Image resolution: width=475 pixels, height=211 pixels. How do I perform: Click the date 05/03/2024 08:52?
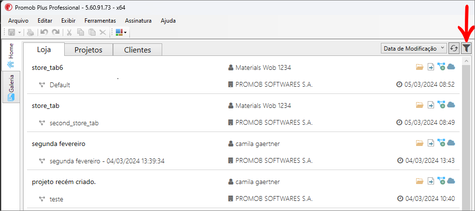coord(430,85)
